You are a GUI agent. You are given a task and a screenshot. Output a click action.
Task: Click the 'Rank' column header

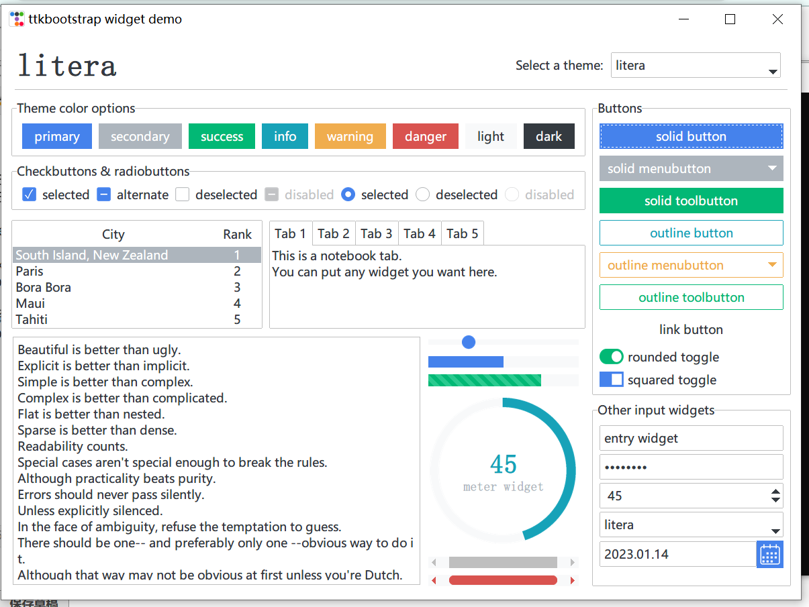coord(238,234)
